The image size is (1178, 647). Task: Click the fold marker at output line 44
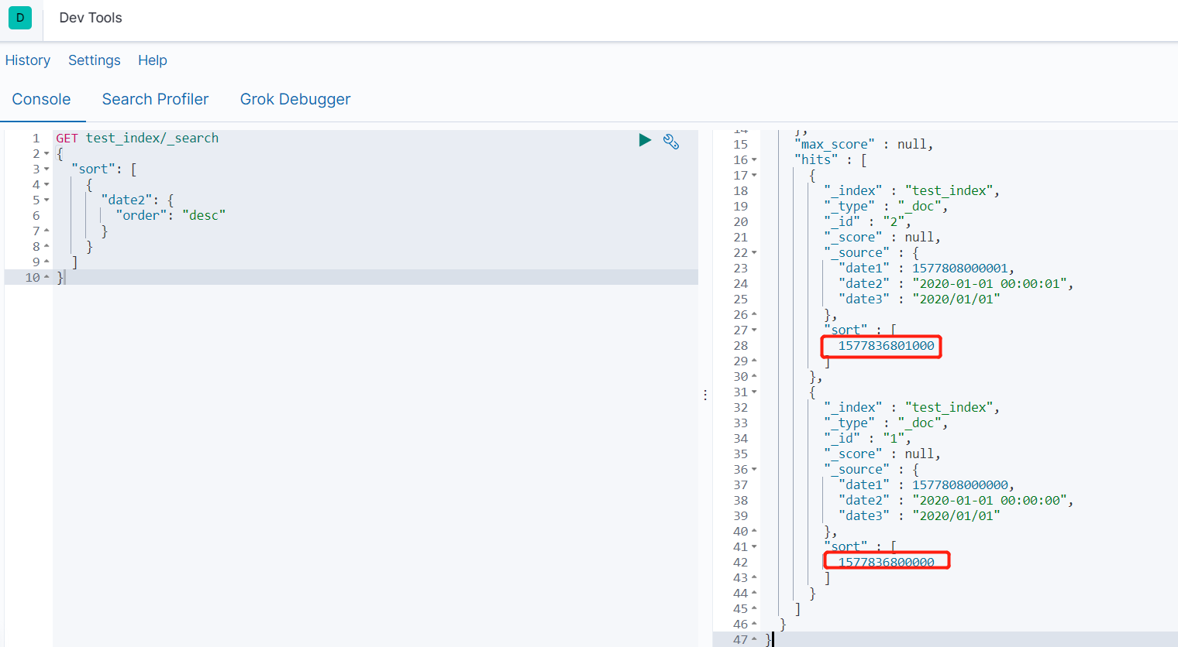point(754,593)
